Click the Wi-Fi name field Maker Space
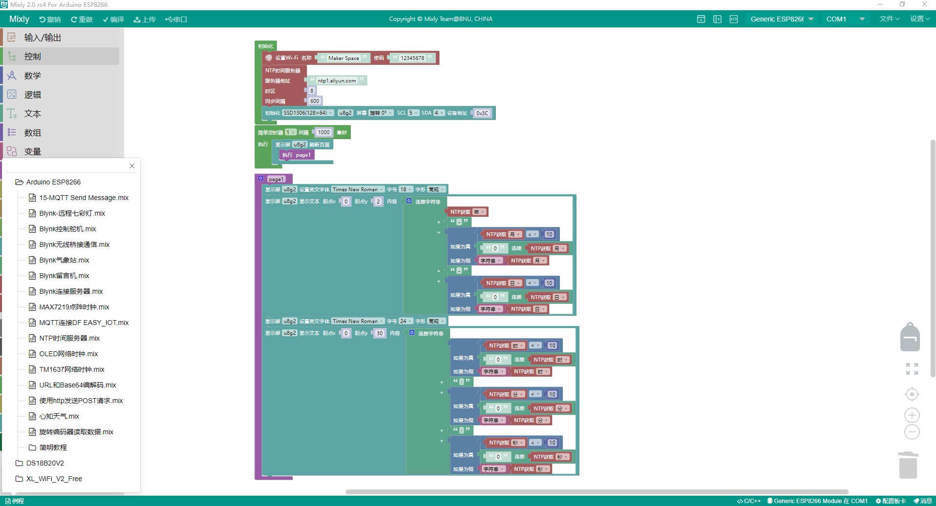Image resolution: width=936 pixels, height=506 pixels. (x=343, y=58)
